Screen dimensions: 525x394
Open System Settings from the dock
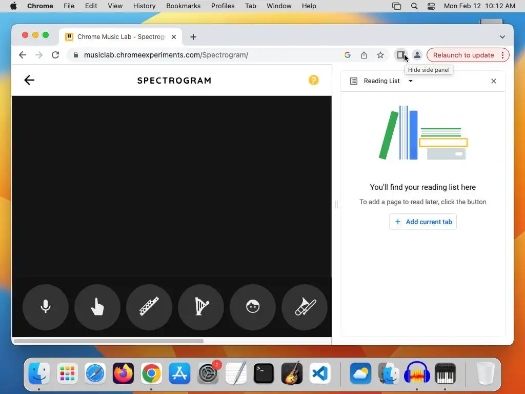(208, 373)
